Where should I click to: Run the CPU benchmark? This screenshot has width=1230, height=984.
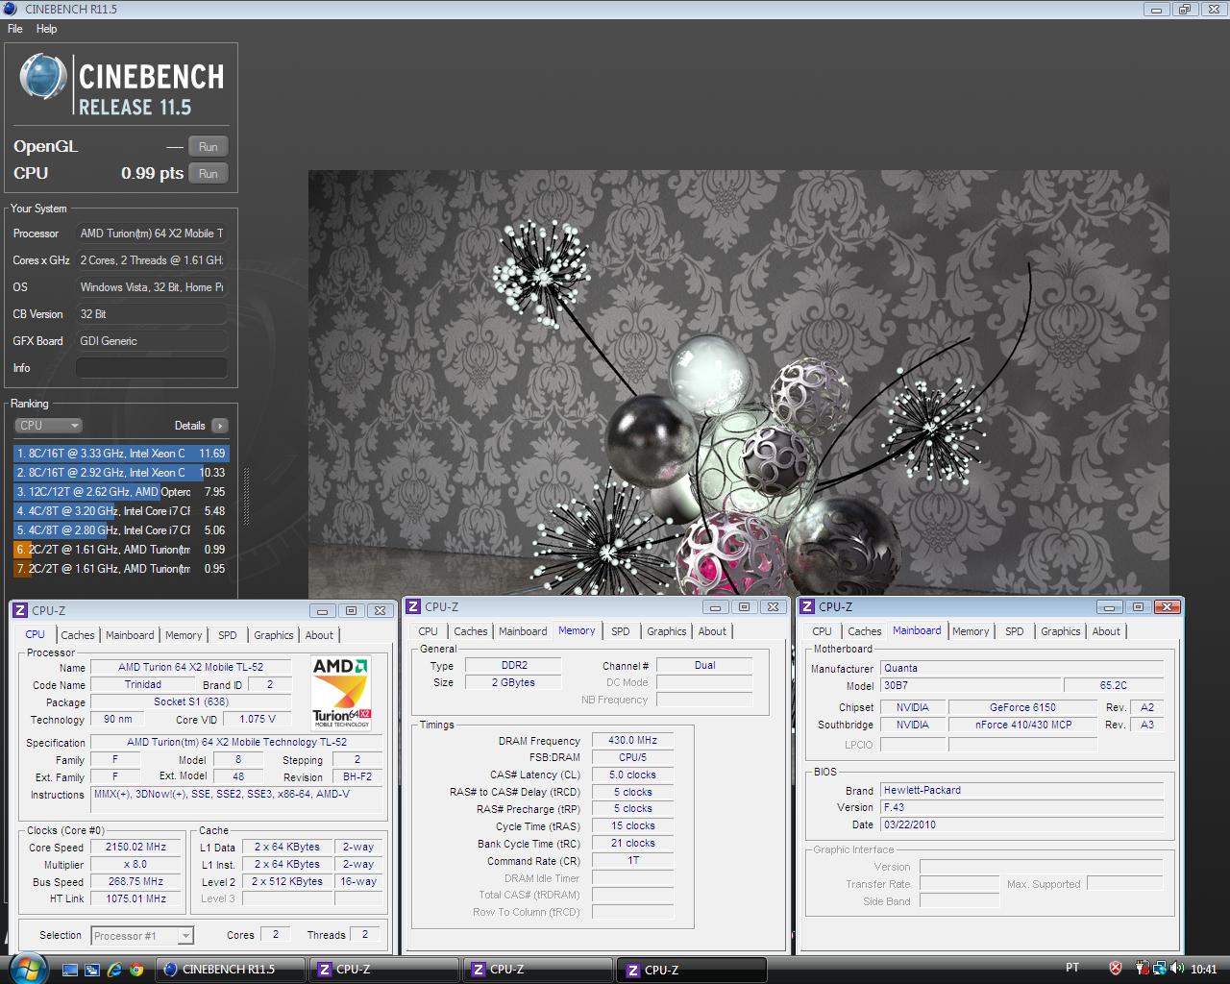pyautogui.click(x=209, y=173)
